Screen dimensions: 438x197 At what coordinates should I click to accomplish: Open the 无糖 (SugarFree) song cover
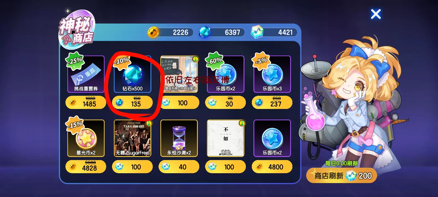click(x=132, y=138)
